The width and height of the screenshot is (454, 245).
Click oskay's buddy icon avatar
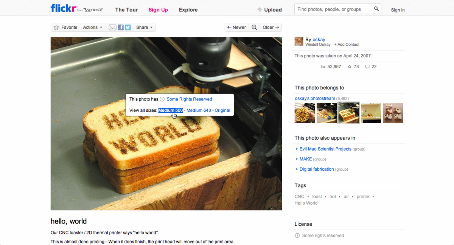[299, 42]
